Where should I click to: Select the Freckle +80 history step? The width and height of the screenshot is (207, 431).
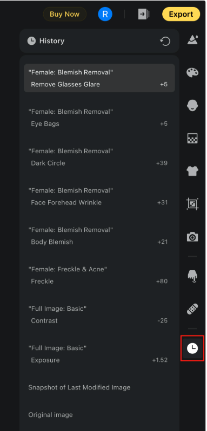(x=99, y=275)
